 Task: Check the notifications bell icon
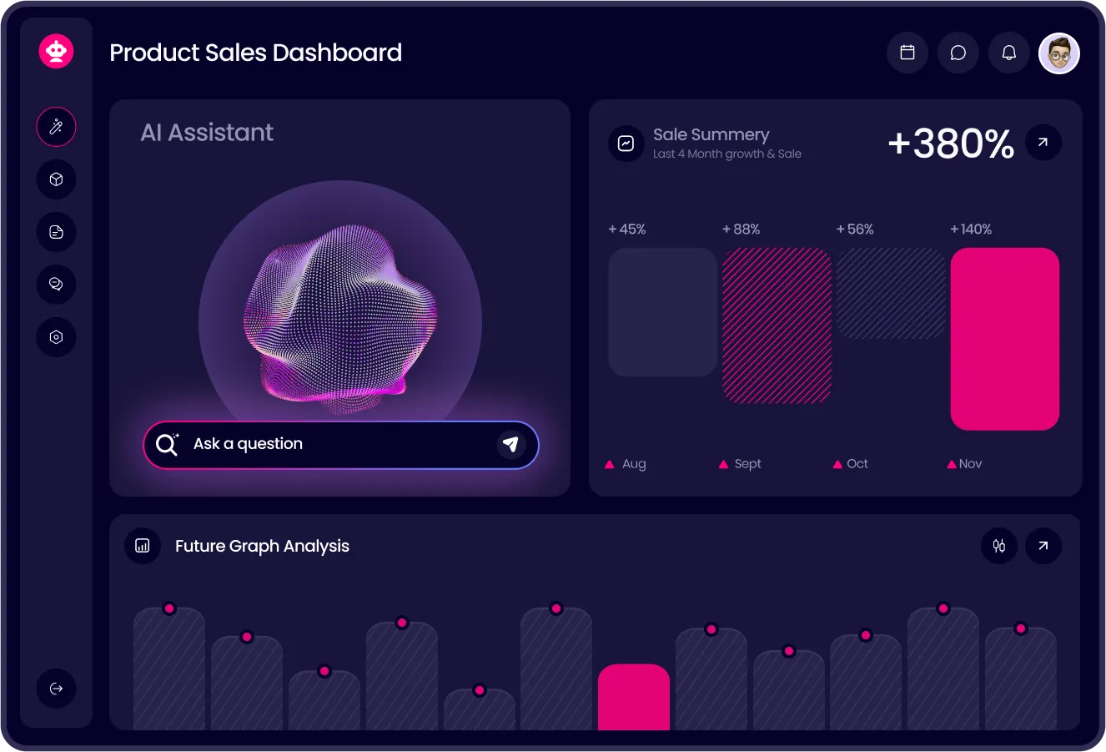click(x=1009, y=53)
